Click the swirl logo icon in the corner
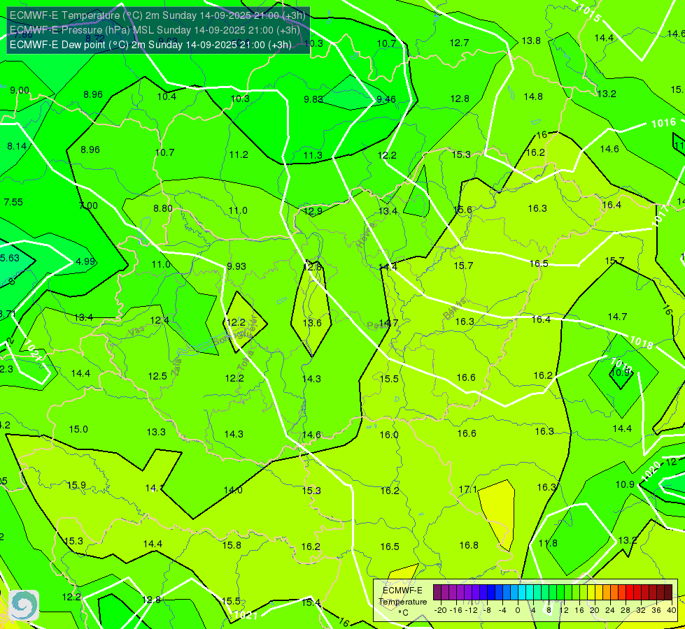Viewport: 685px width, 629px height. point(24,605)
